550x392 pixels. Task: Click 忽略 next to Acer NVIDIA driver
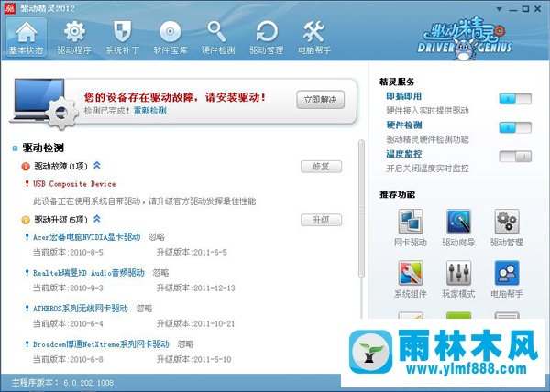tap(157, 237)
